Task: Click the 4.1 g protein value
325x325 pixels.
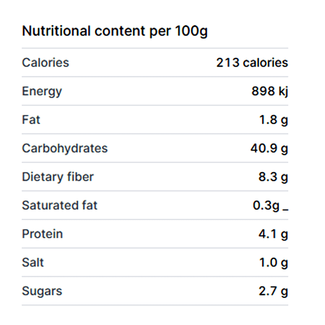Action: pyautogui.click(x=274, y=234)
